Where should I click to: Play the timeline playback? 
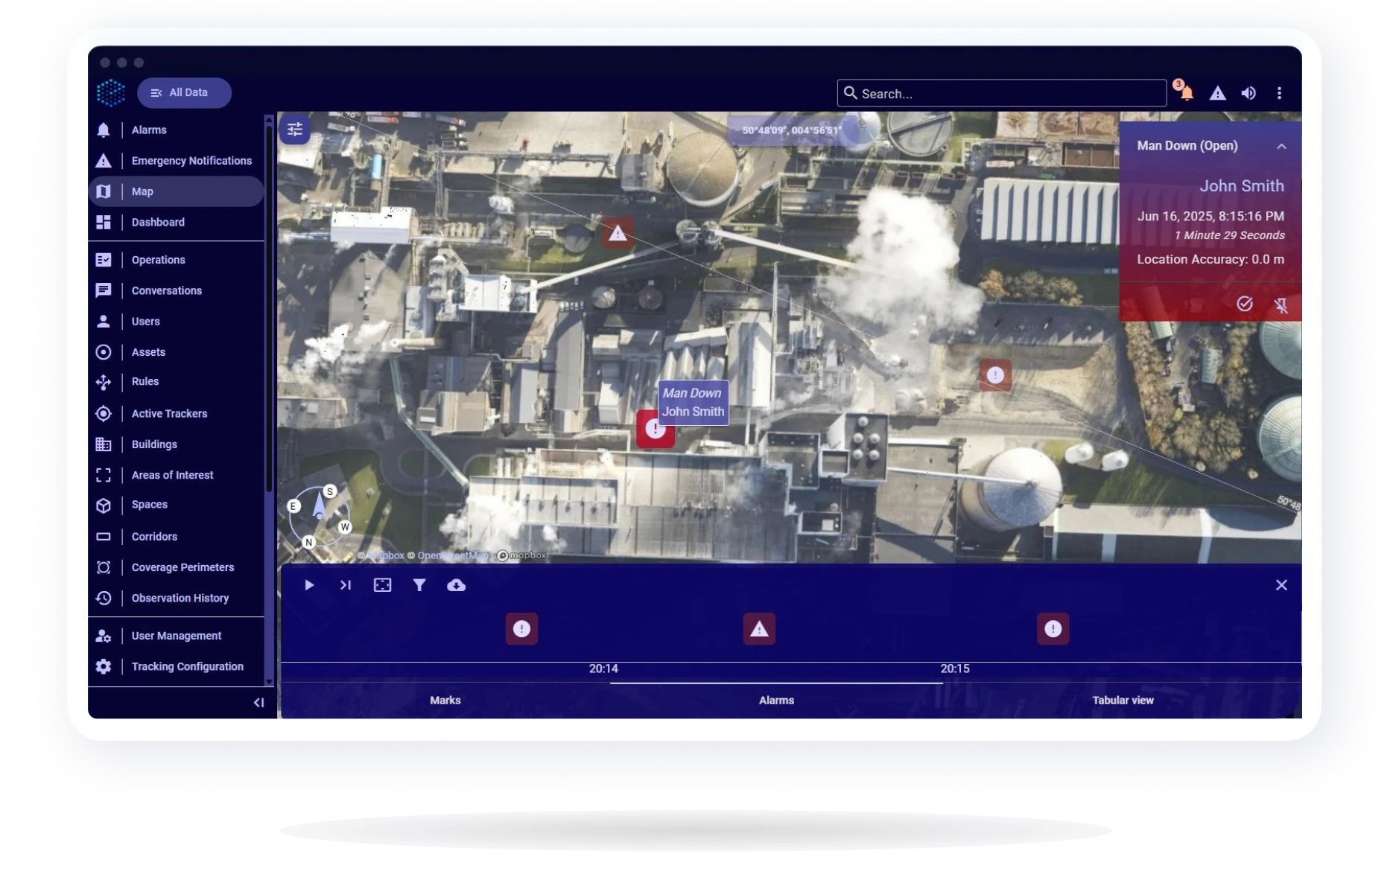pos(309,585)
